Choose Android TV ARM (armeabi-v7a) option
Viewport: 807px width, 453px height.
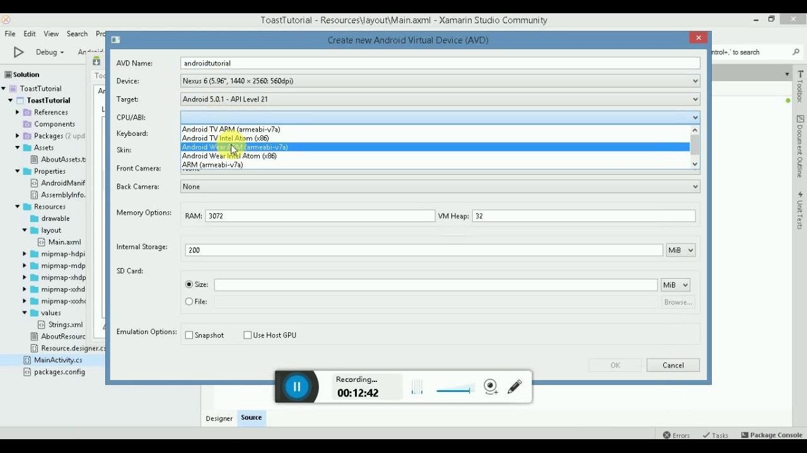tap(435, 130)
